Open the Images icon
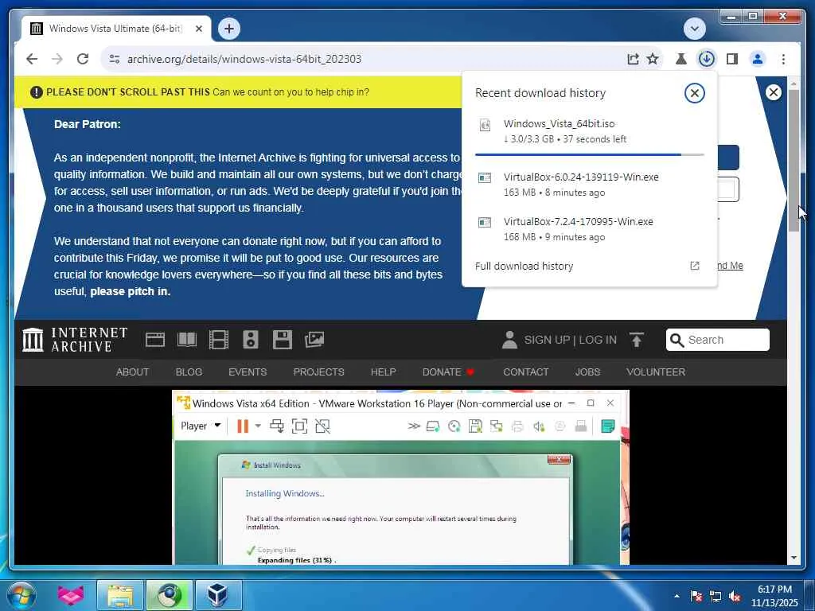Viewport: 815px width, 611px height. 314,340
